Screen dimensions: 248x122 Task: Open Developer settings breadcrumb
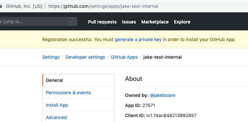coord(85,57)
